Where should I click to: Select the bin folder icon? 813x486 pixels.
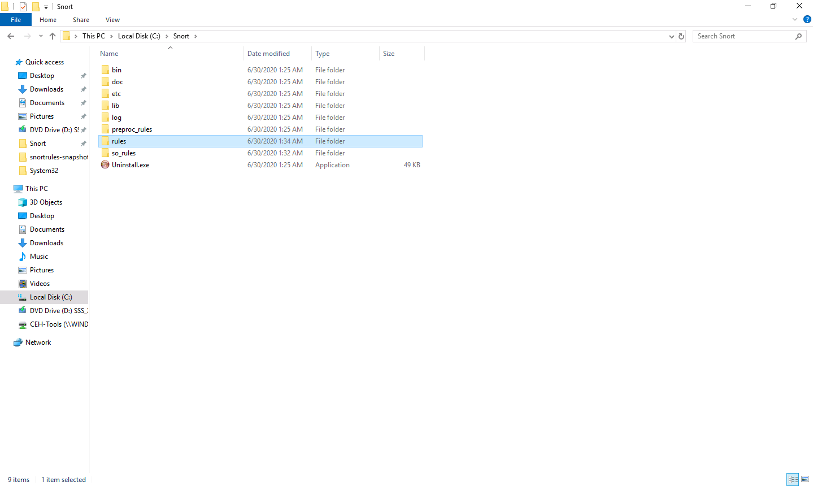(x=105, y=70)
